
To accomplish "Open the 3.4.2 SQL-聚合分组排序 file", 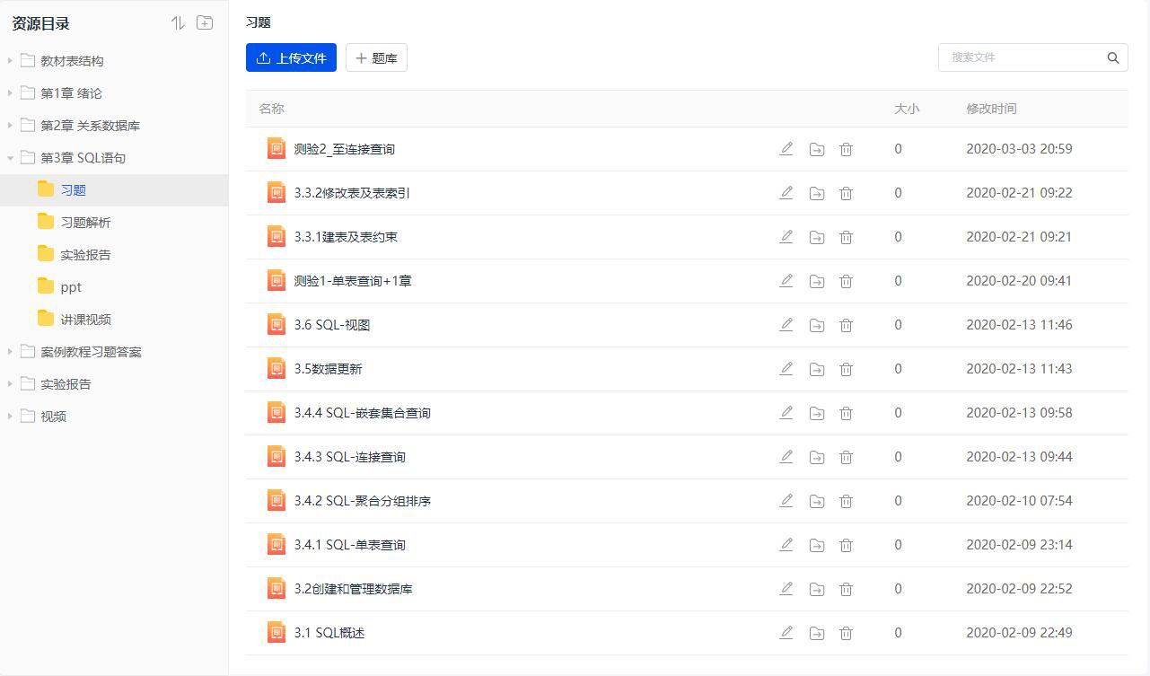I will click(362, 501).
